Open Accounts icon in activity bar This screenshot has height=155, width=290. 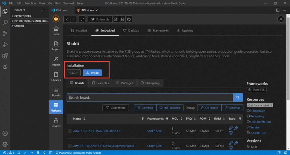5,133
